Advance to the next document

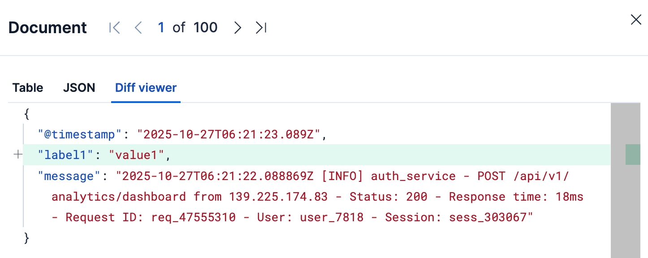coord(238,28)
